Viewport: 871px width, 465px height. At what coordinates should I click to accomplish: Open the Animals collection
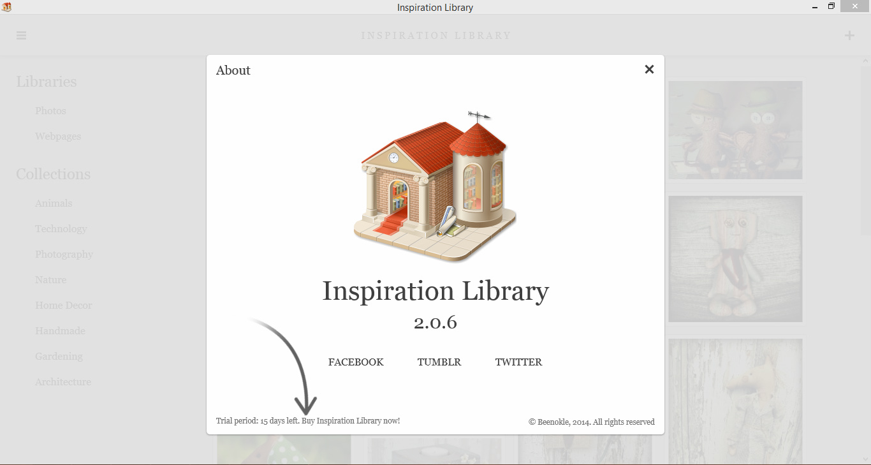(x=54, y=203)
